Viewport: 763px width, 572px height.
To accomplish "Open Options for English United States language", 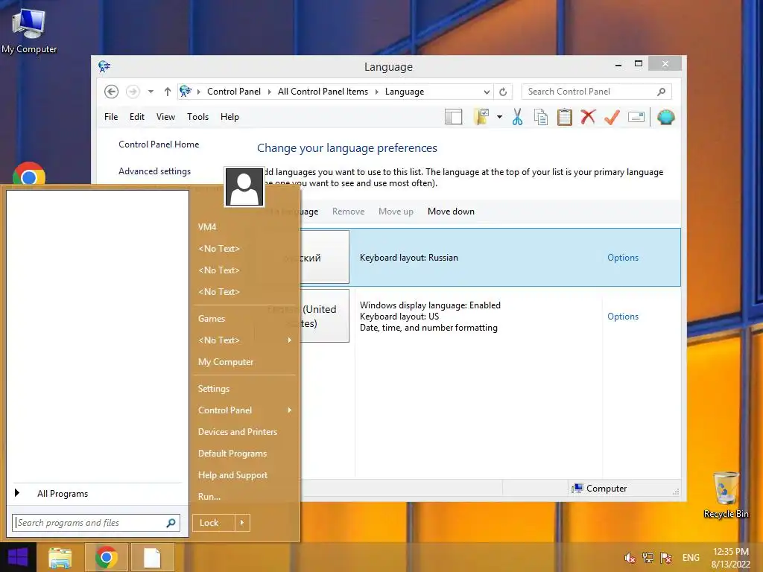I will (623, 317).
